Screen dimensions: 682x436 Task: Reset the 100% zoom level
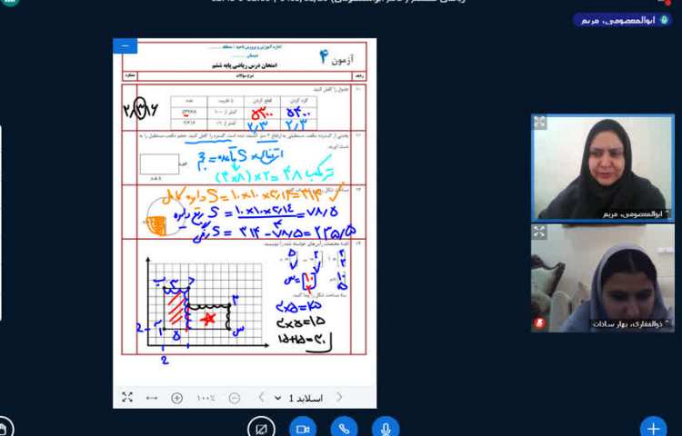(x=206, y=398)
